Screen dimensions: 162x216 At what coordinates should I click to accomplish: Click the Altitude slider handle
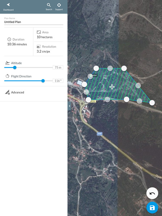[15, 68]
